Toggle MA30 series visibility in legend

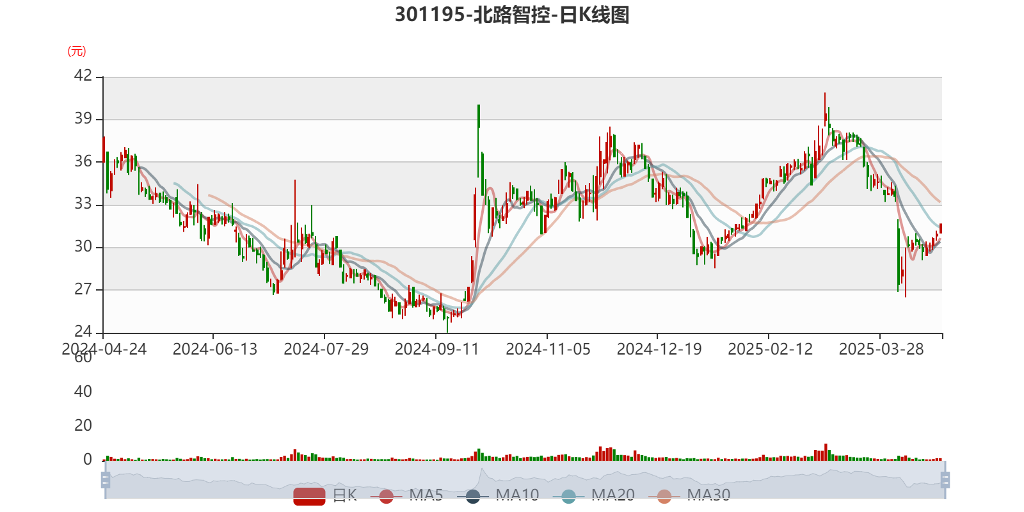coord(689,495)
